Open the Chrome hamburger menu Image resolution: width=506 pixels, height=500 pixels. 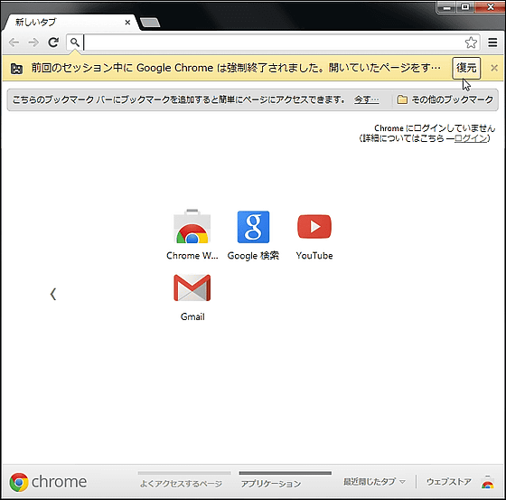(492, 42)
